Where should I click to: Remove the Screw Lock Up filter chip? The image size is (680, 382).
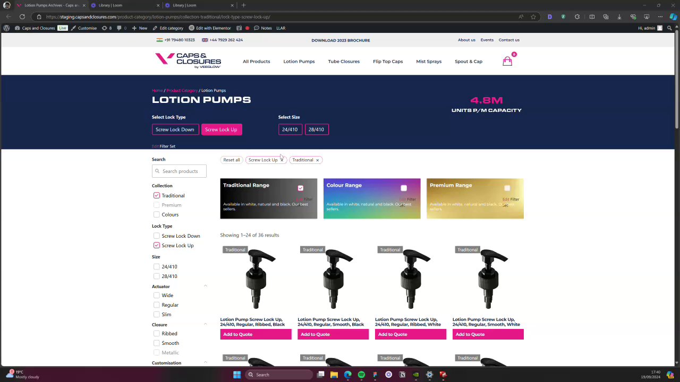[282, 160]
